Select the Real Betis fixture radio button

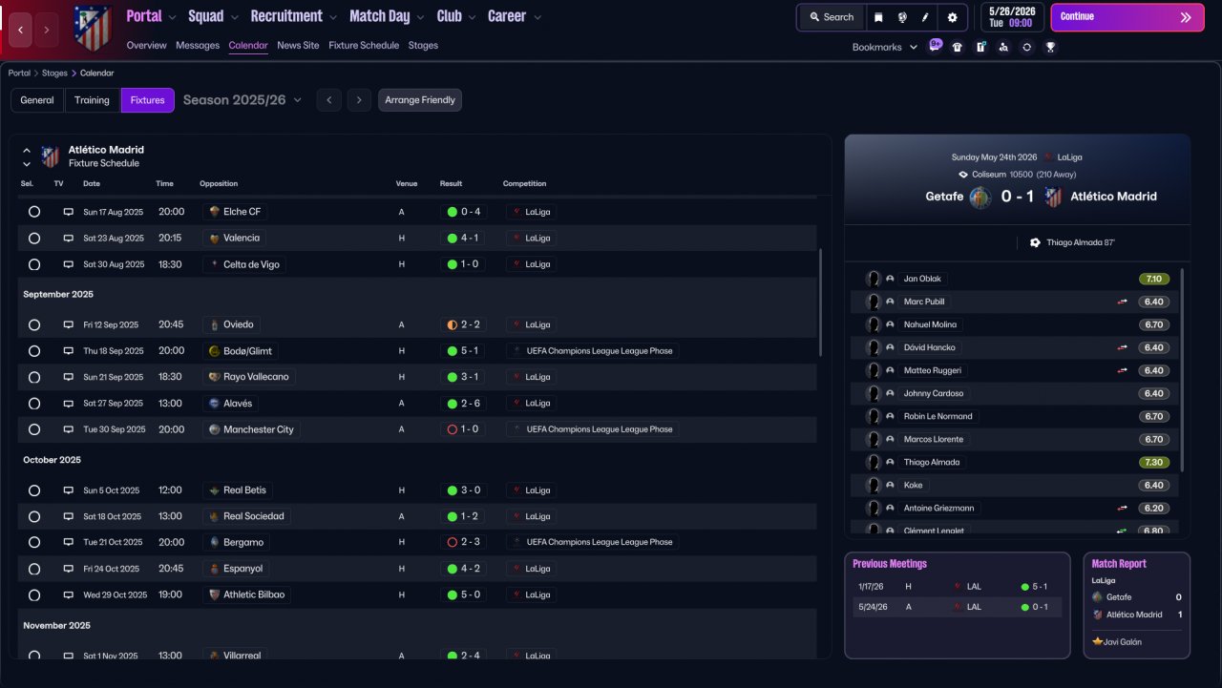pos(34,490)
